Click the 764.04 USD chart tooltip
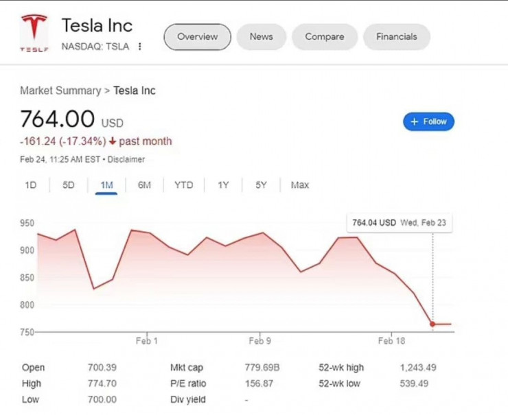508x415 pixels. [x=400, y=223]
